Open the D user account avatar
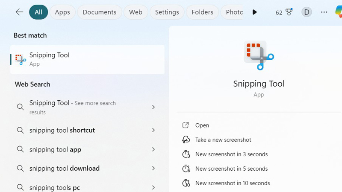The width and height of the screenshot is (342, 192). [307, 12]
